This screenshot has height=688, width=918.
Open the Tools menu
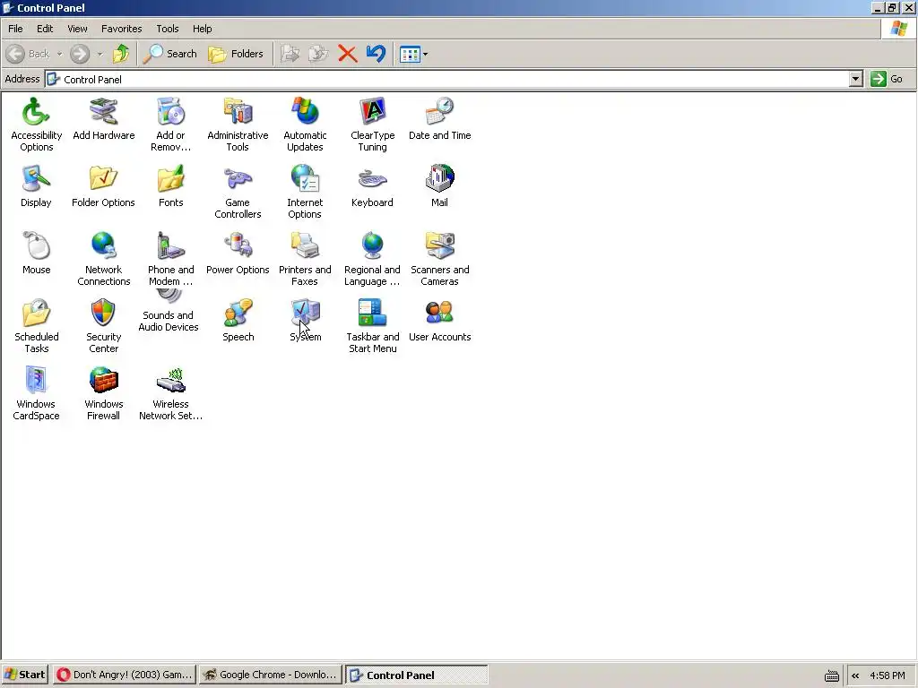coord(167,29)
